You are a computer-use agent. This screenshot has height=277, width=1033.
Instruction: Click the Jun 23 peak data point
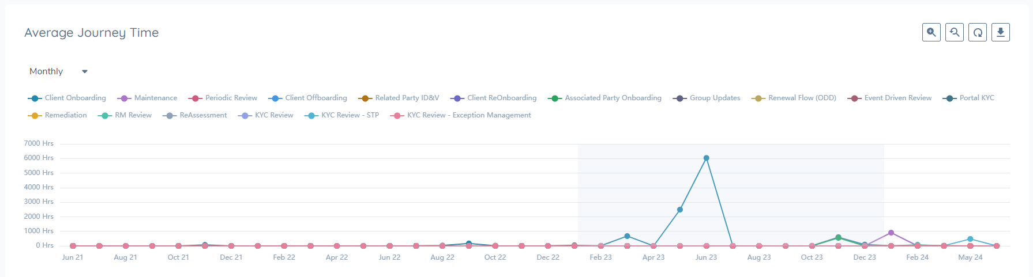click(706, 158)
